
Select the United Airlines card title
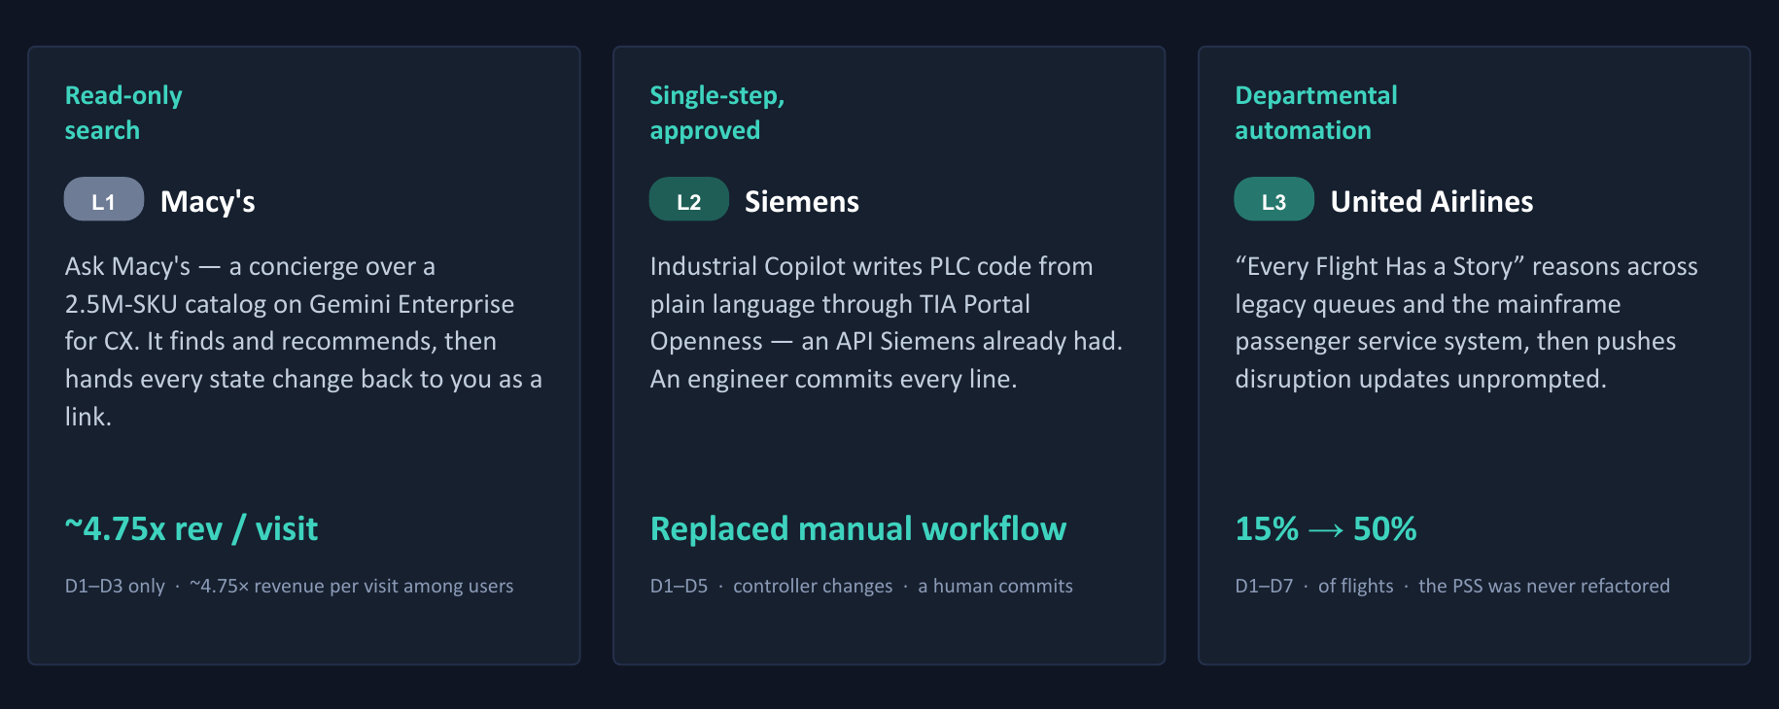tap(1432, 201)
